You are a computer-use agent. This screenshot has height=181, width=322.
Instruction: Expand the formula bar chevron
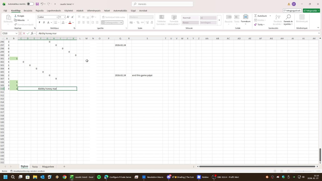pos(319,33)
